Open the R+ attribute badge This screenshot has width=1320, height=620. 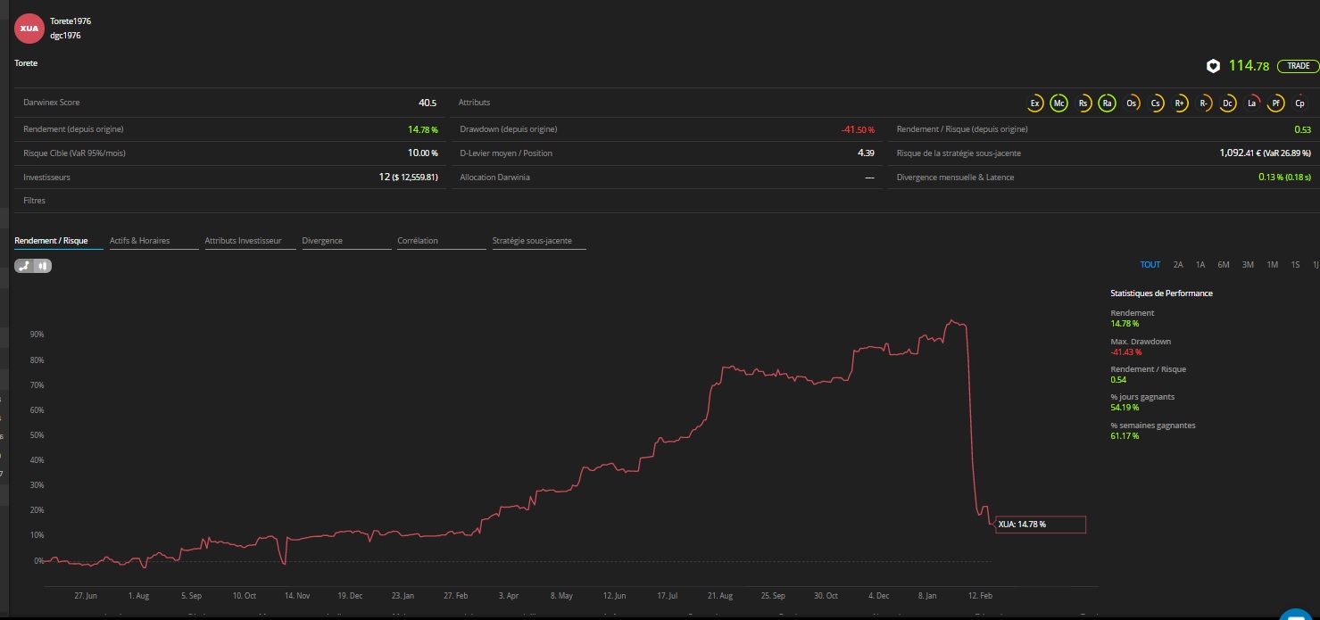pos(1180,103)
